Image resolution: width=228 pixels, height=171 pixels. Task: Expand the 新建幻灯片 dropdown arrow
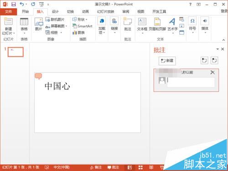point(14,33)
